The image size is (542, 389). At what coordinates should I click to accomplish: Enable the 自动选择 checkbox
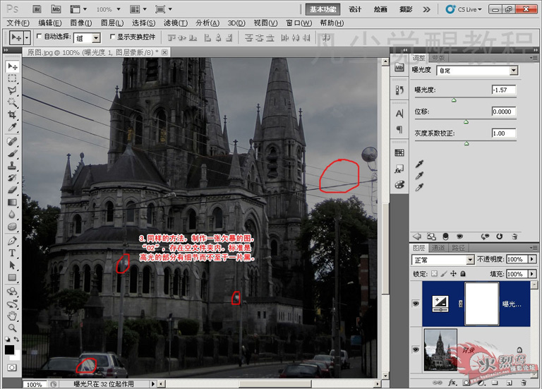click(x=39, y=36)
